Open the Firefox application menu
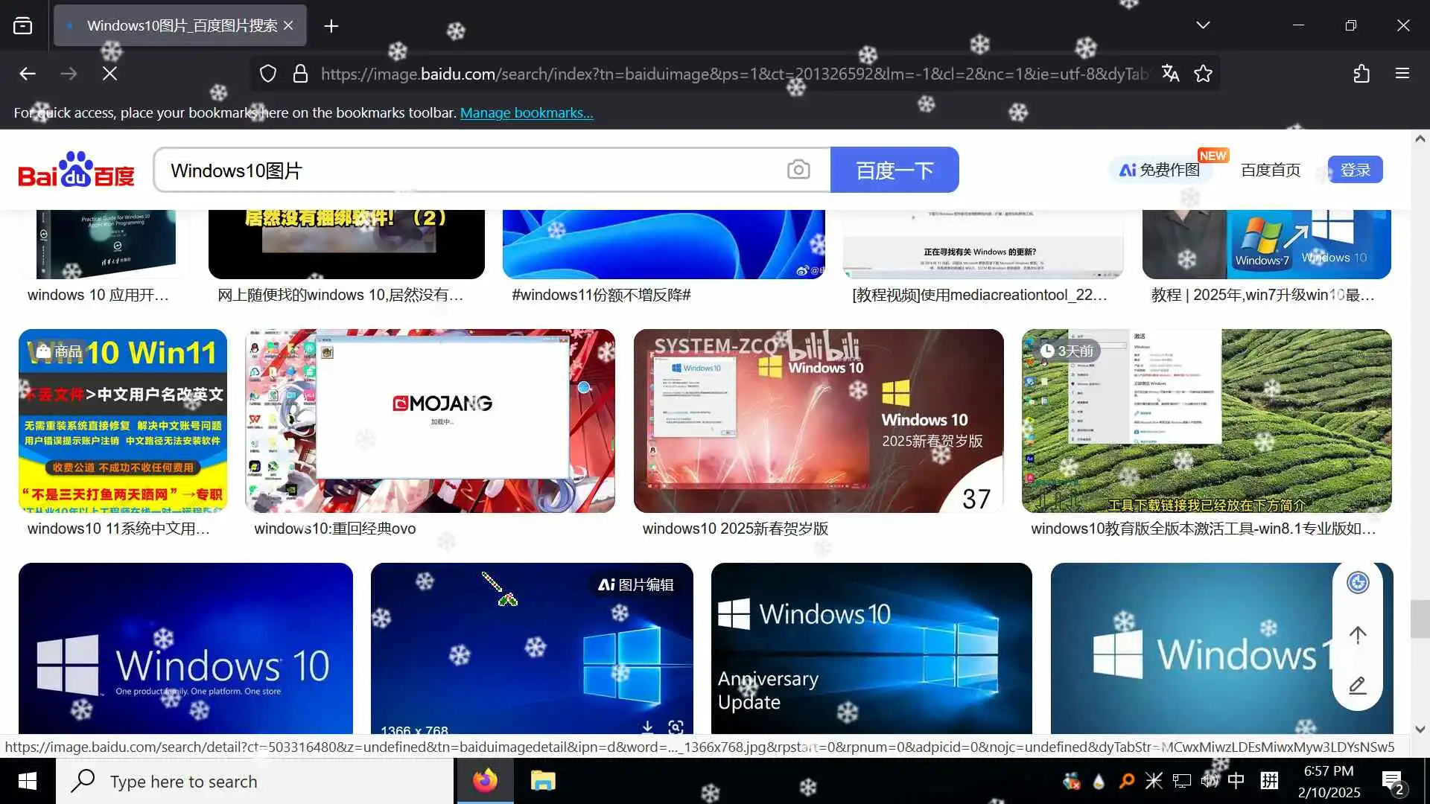Screen dimensions: 1430x804 point(1402,73)
